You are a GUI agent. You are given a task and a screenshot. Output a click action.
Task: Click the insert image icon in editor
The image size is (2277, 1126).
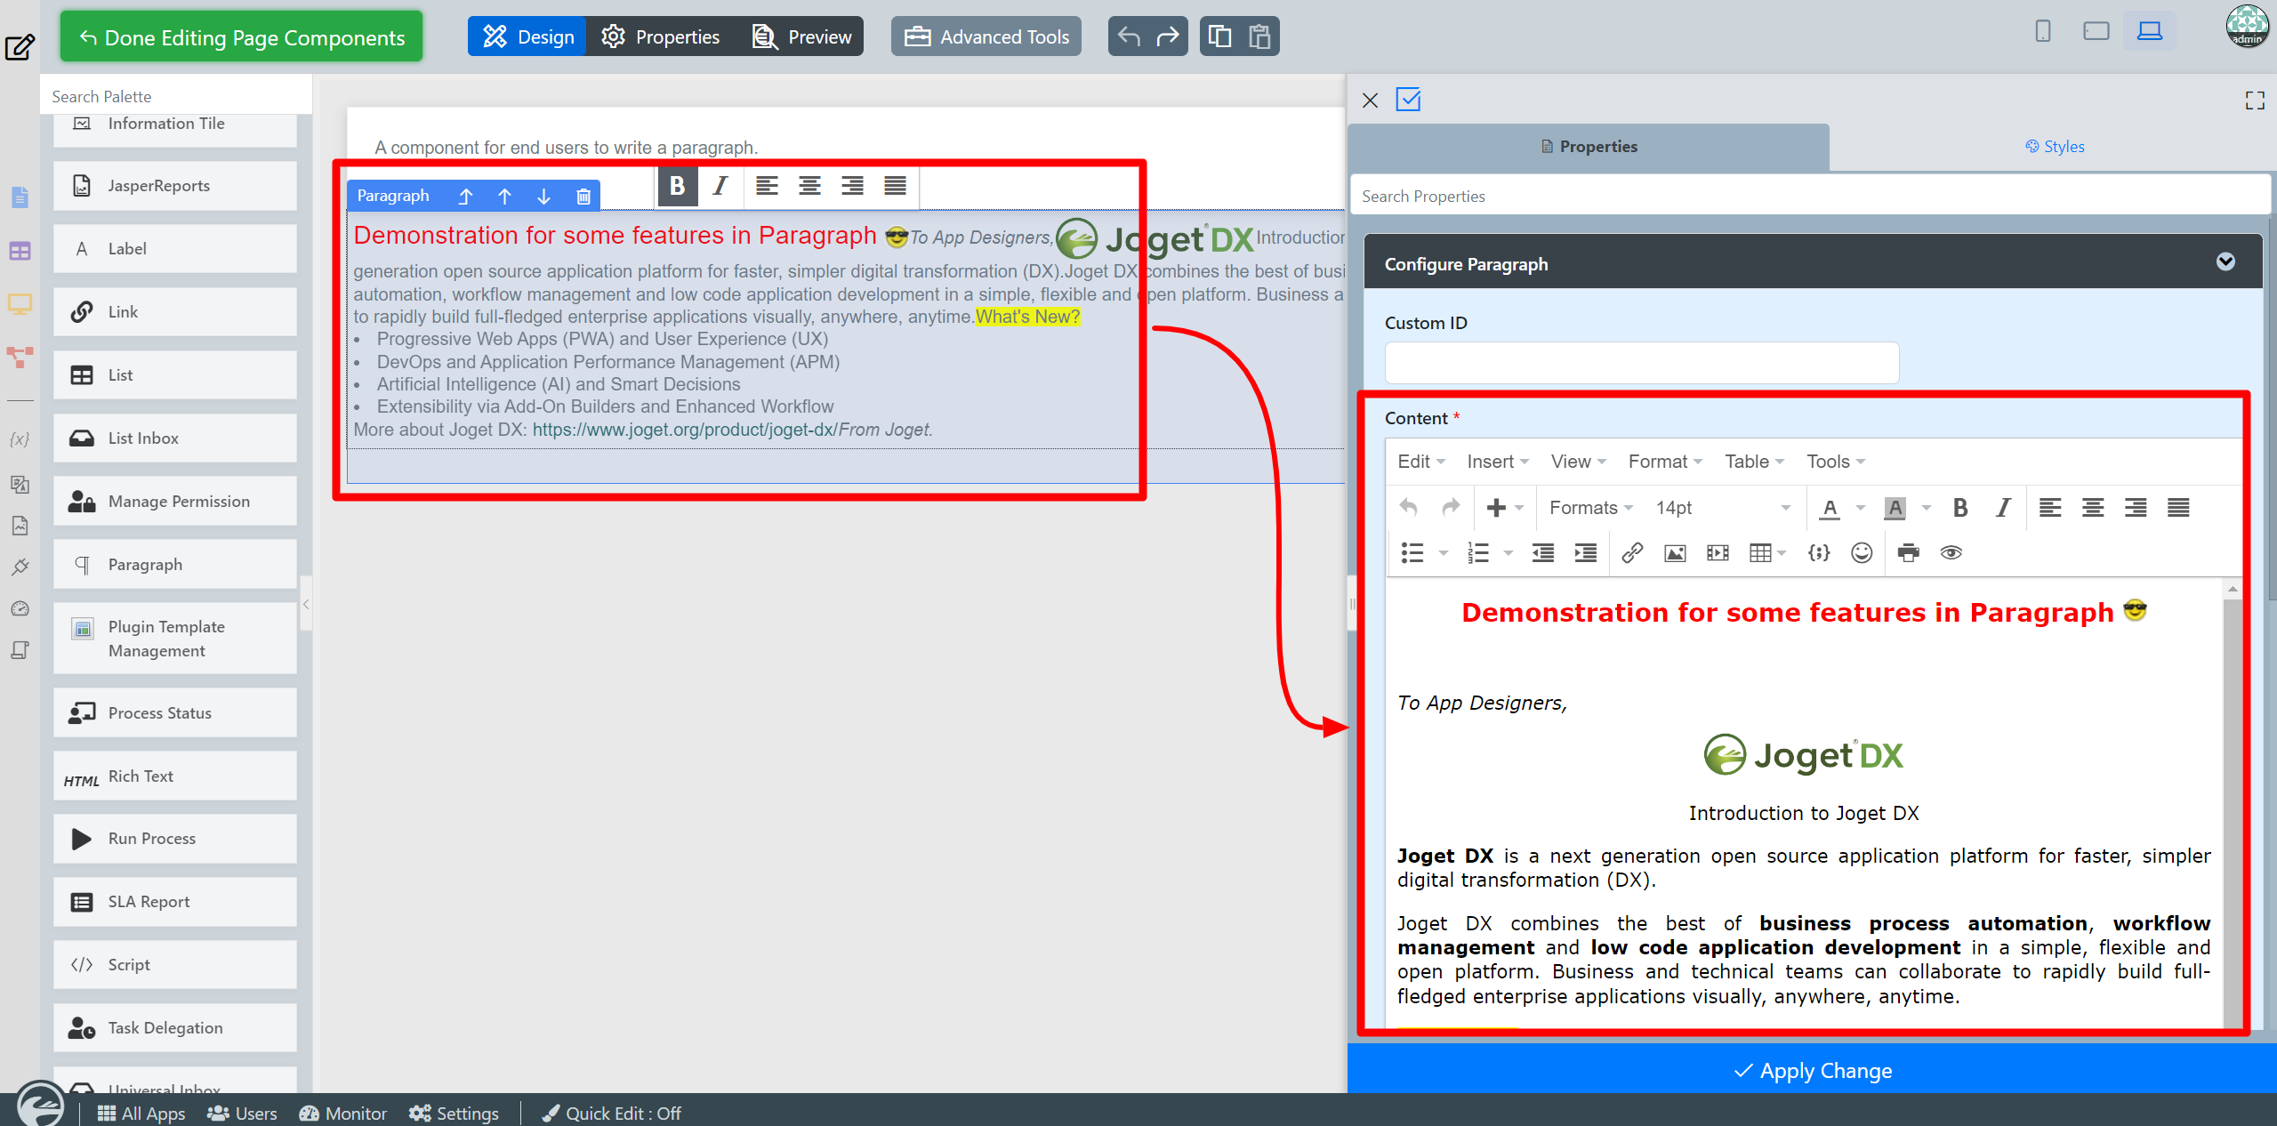point(1675,553)
